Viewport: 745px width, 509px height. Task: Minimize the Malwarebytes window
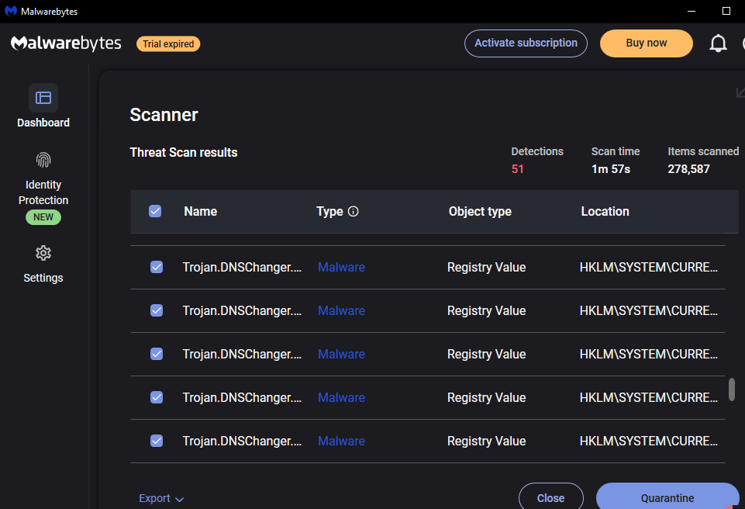(692, 11)
